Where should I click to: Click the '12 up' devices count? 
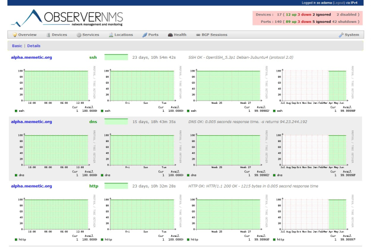tap(291, 15)
